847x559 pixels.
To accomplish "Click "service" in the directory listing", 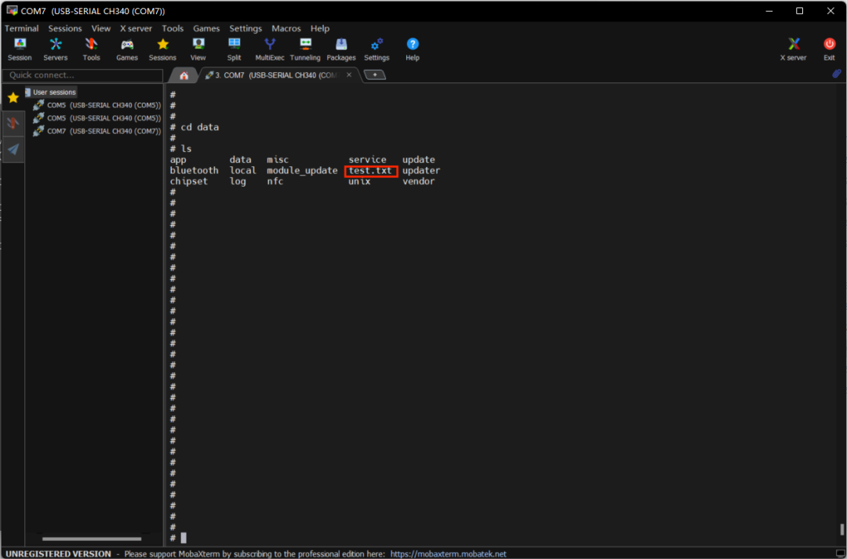I will coord(367,160).
